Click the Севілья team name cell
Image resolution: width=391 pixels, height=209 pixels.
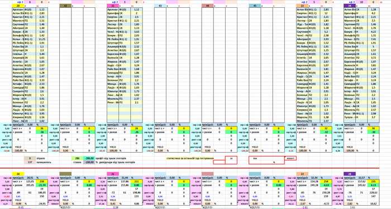pyautogui.click(x=18, y=54)
